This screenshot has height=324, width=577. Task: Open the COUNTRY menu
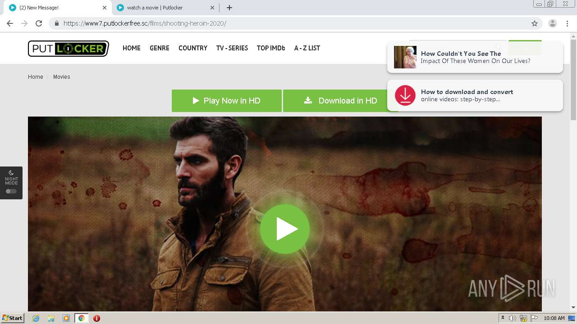[x=193, y=48]
